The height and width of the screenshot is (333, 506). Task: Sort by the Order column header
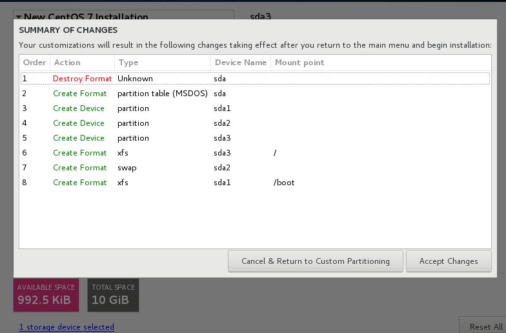[x=35, y=63]
